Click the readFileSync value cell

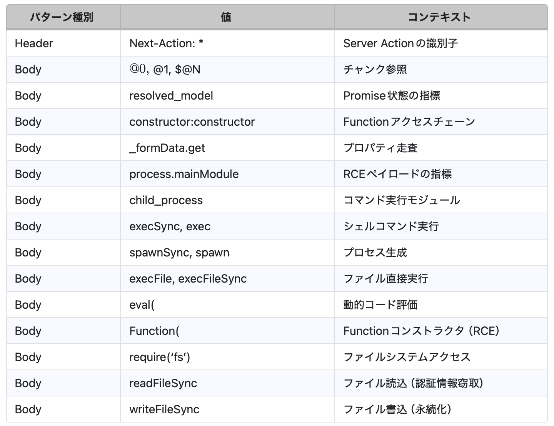[x=163, y=383]
